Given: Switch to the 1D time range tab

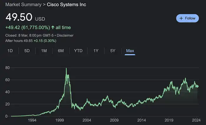Looking at the screenshot, I should (x=10, y=51).
